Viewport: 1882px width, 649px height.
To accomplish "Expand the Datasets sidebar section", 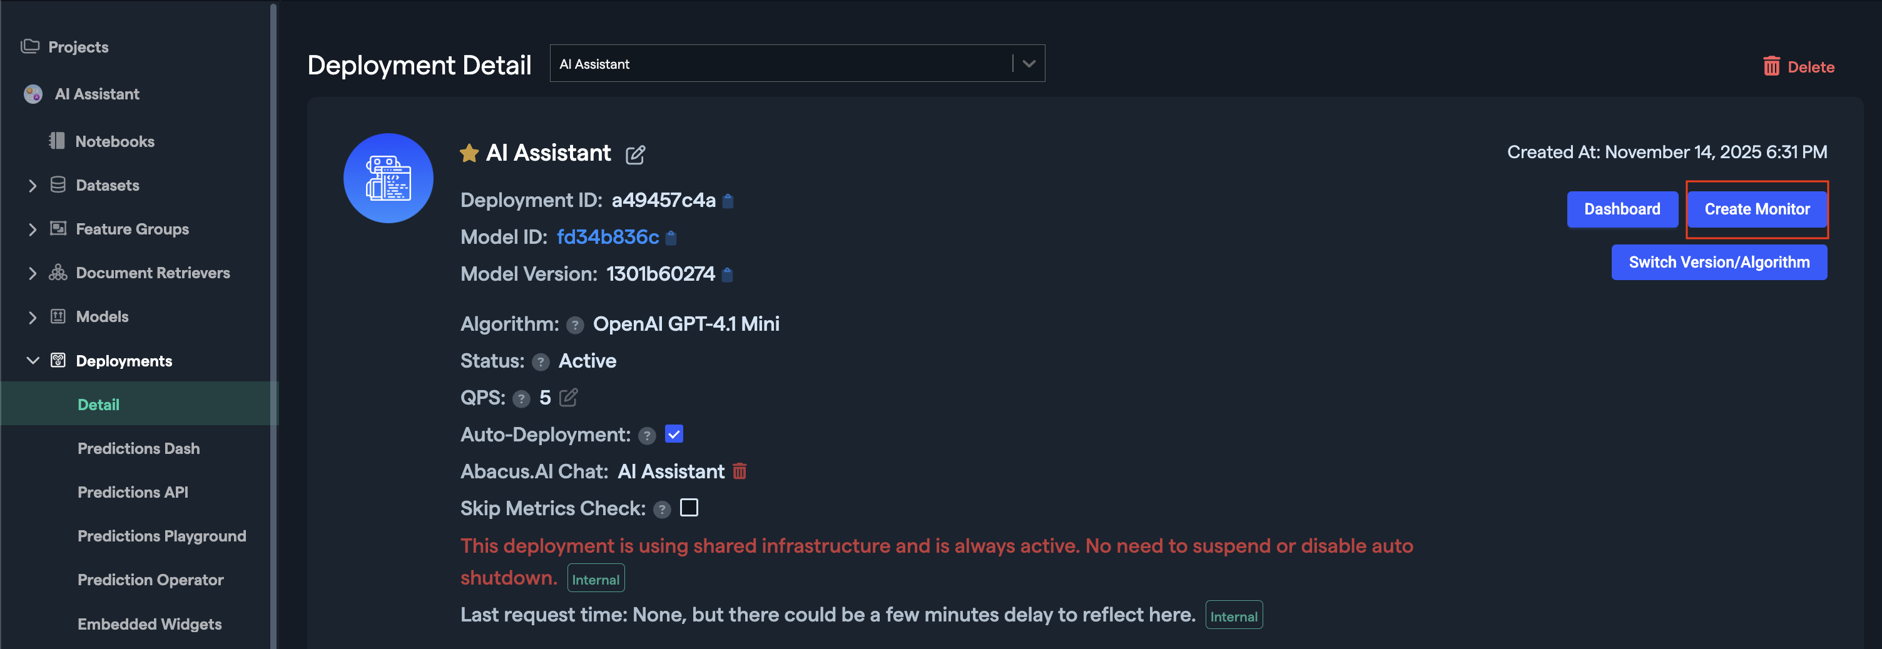I will (x=32, y=186).
